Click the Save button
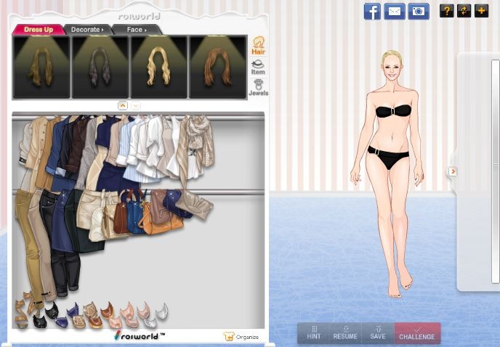The width and height of the screenshot is (500, 347). [x=378, y=333]
